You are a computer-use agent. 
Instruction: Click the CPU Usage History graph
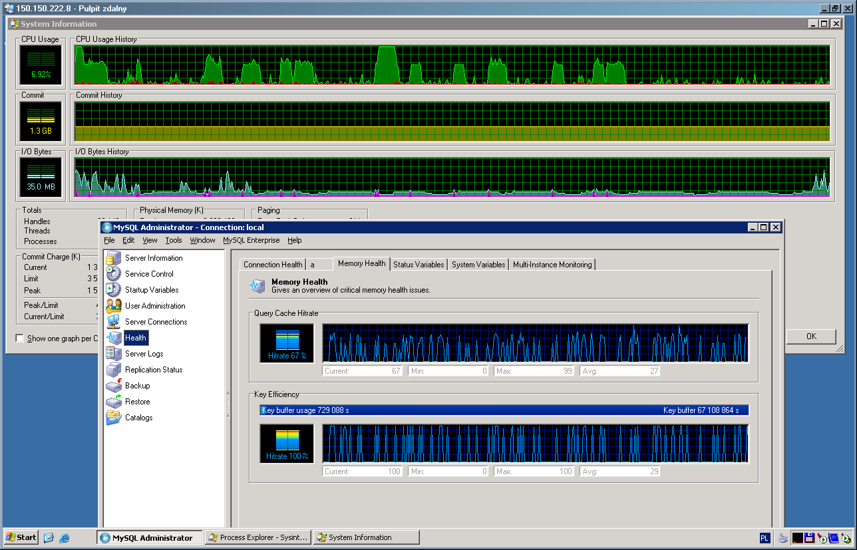[x=452, y=65]
